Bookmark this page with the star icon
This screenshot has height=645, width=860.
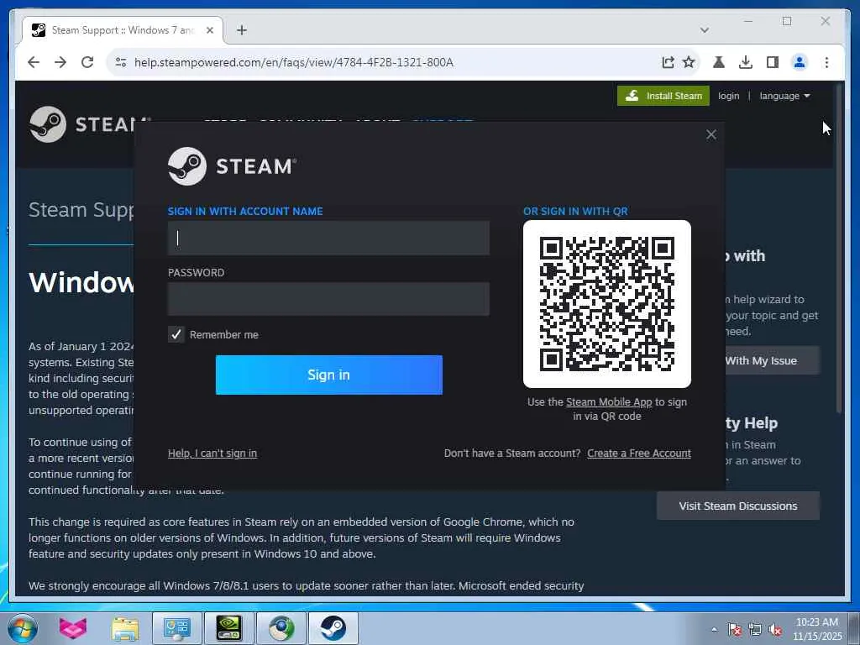coord(689,62)
